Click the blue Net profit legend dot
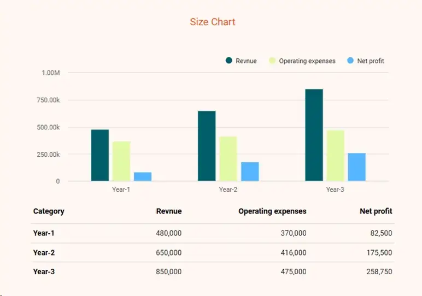 click(x=350, y=61)
